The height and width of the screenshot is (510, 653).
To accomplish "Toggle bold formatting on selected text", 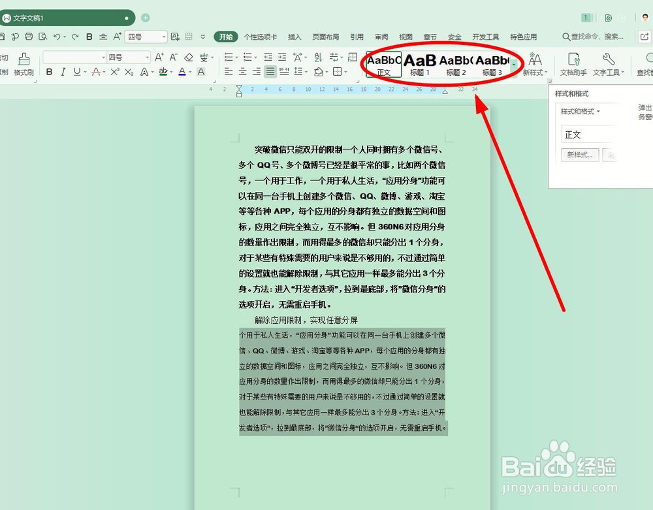I will [49, 72].
